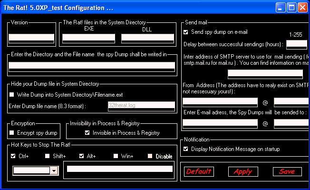Focus the spy Dump directory path field

pos(92,67)
